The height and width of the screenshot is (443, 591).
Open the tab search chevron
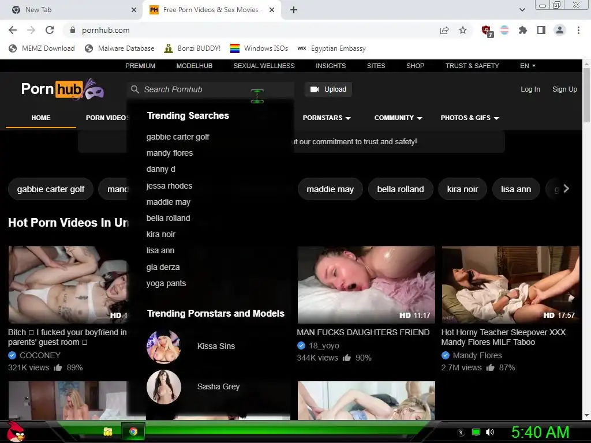pyautogui.click(x=522, y=10)
